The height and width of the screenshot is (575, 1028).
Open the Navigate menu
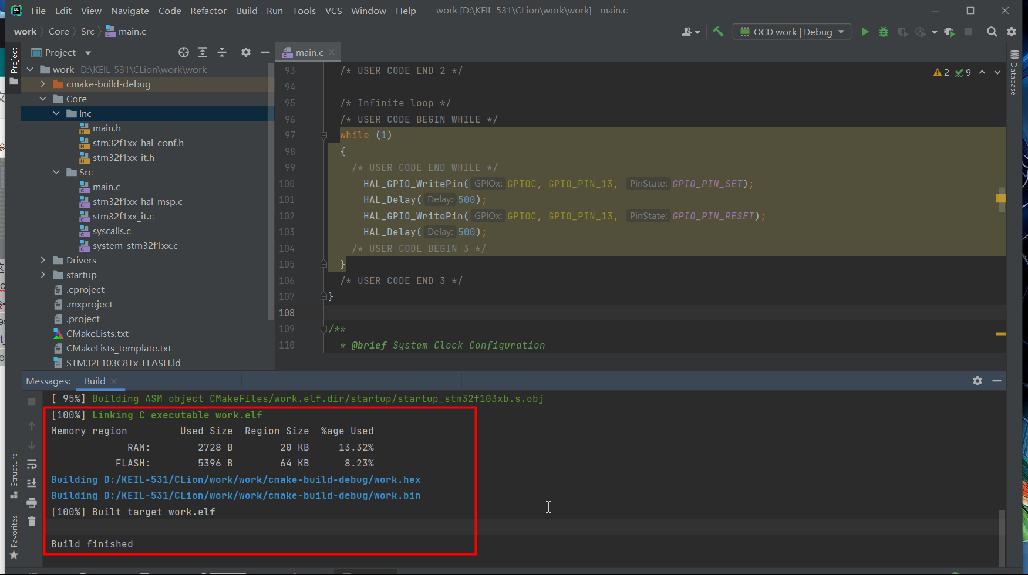pyautogui.click(x=130, y=11)
